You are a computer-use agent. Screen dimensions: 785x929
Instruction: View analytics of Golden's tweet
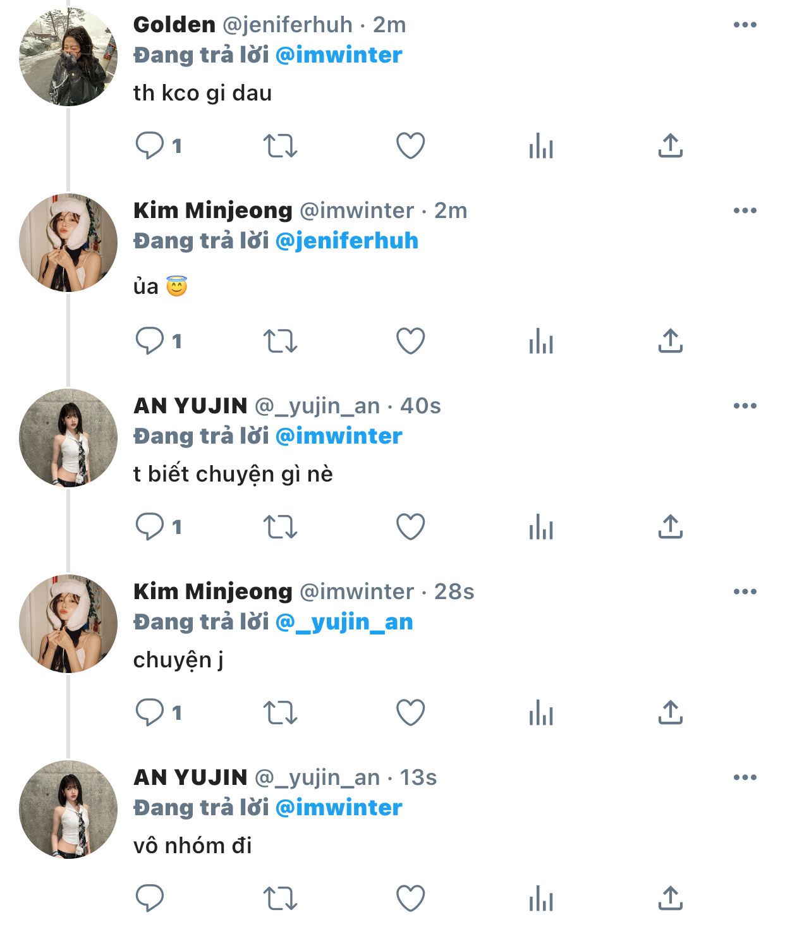(541, 146)
